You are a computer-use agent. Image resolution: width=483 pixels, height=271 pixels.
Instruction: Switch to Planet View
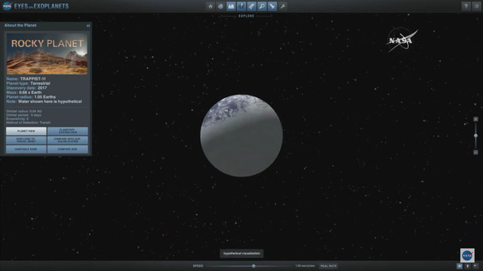(x=26, y=131)
